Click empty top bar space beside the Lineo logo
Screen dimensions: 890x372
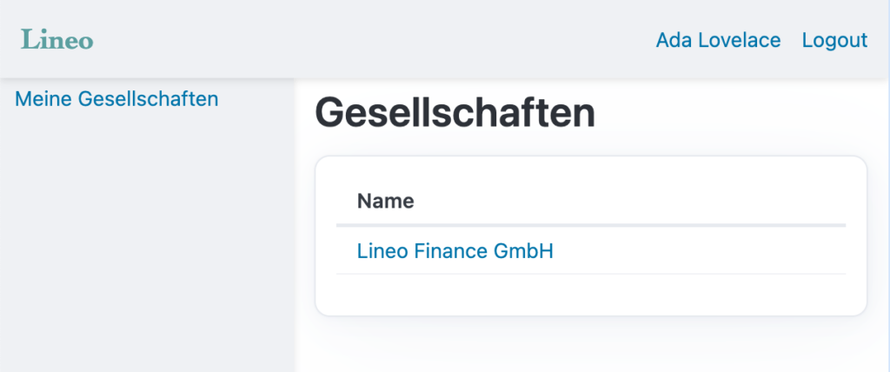(x=348, y=40)
